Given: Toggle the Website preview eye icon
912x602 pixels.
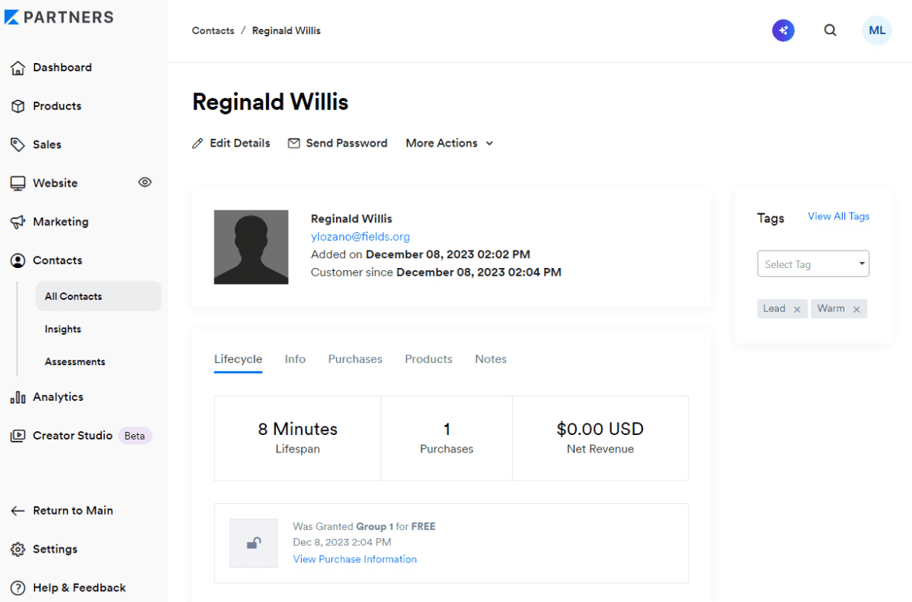Looking at the screenshot, I should point(145,182).
